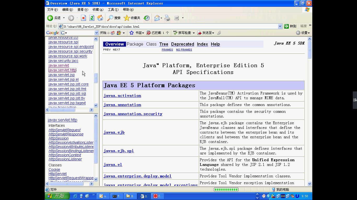Open the Help (帮助) menu
This screenshot has width=357, height=200.
[x=128, y=10]
